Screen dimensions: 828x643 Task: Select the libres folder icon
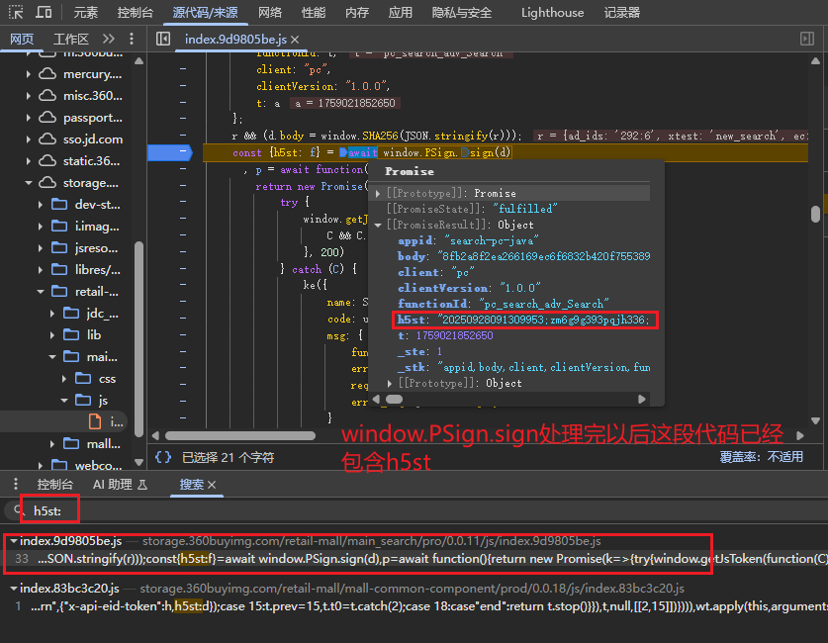coord(59,269)
